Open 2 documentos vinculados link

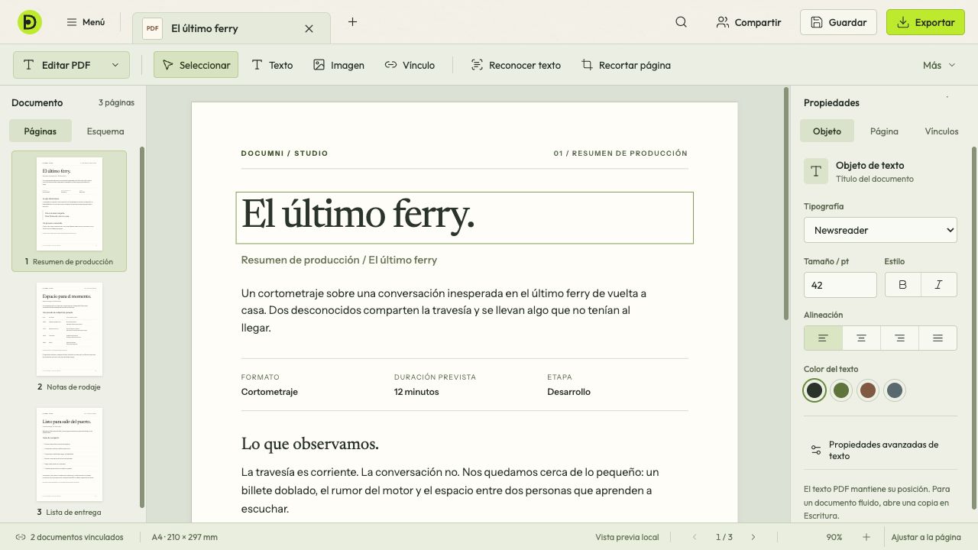[70, 537]
